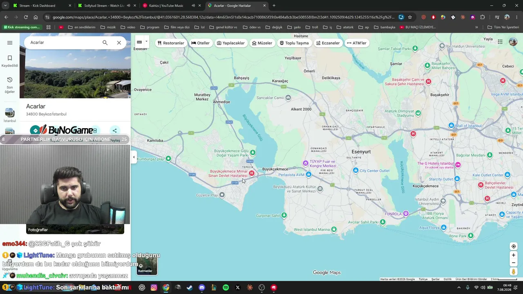Open the Google apps grid
This screenshot has width=523, height=294.
[x=500, y=42]
